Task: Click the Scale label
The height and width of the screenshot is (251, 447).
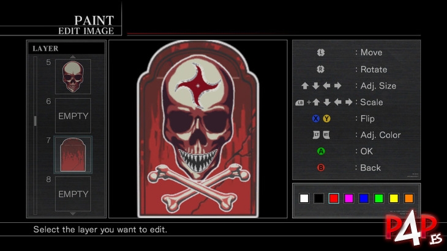Action: pos(372,102)
